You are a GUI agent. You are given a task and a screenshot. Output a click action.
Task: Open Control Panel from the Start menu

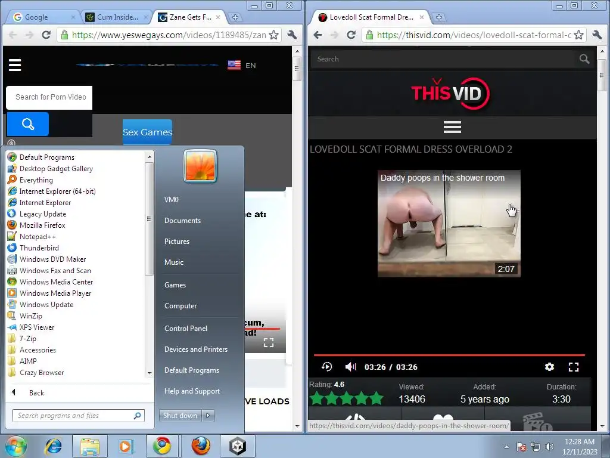186,329
